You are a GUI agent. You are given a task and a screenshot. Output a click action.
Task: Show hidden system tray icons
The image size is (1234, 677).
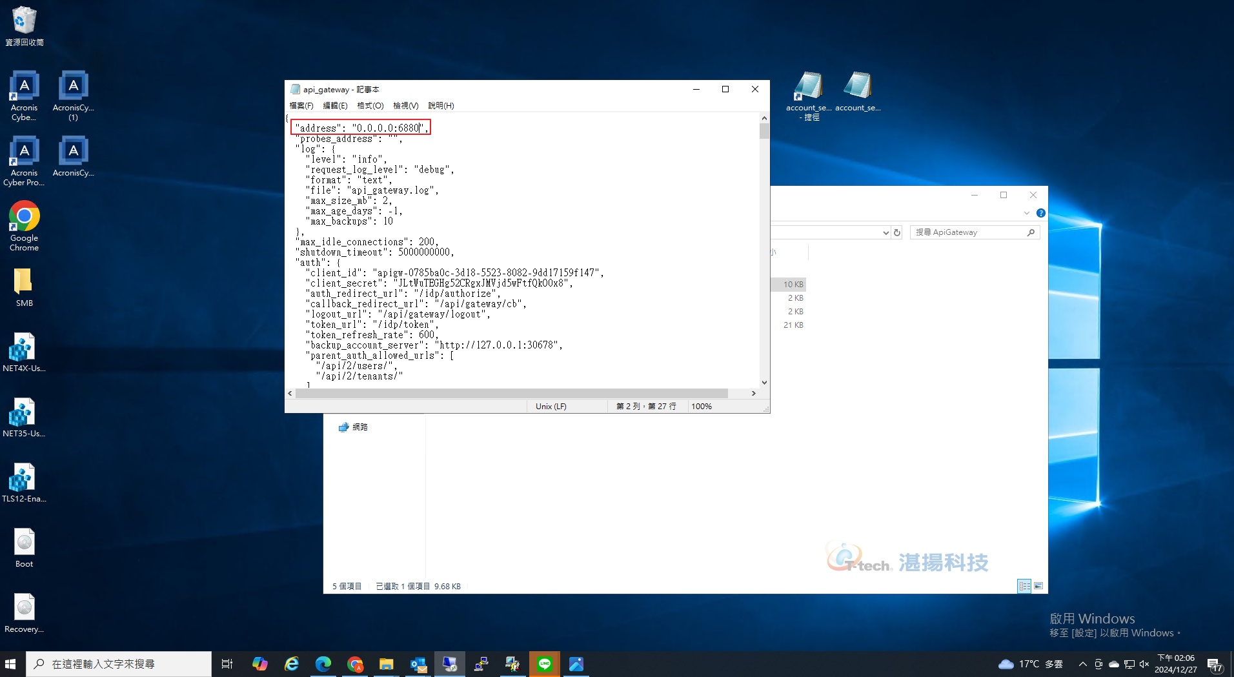point(1082,664)
